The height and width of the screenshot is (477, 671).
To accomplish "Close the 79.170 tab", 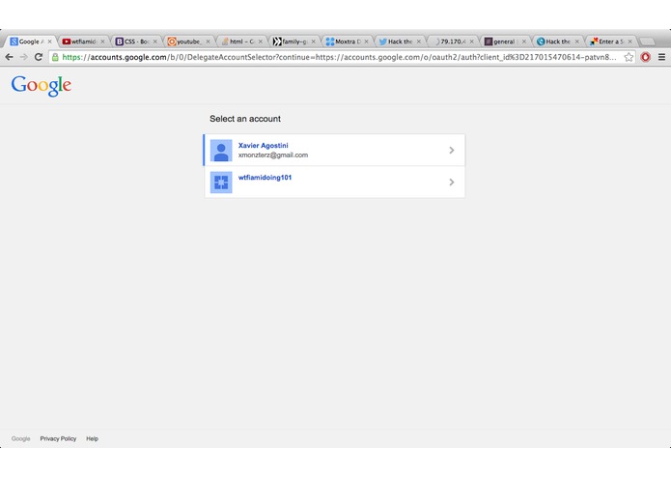I will tap(471, 42).
